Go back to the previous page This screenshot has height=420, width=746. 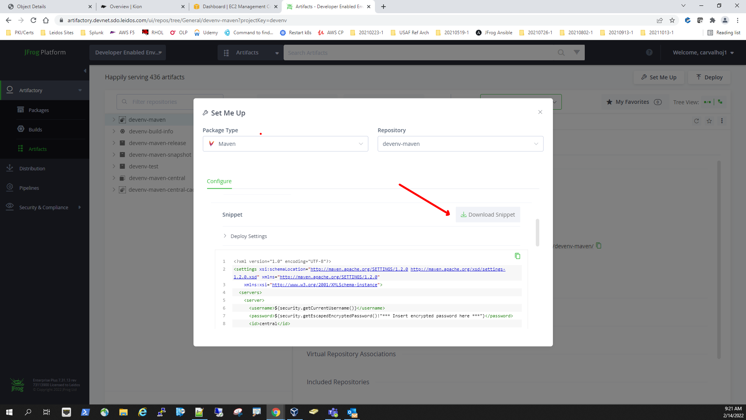(9, 20)
